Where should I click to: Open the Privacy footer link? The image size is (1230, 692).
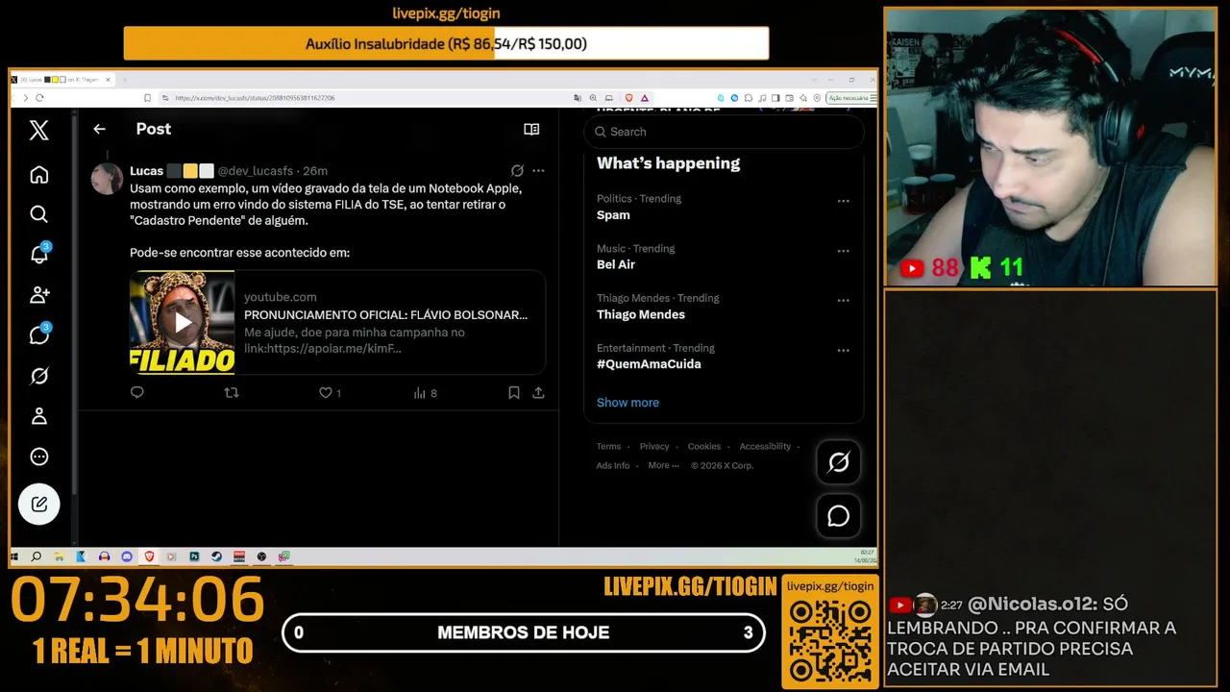click(x=654, y=446)
